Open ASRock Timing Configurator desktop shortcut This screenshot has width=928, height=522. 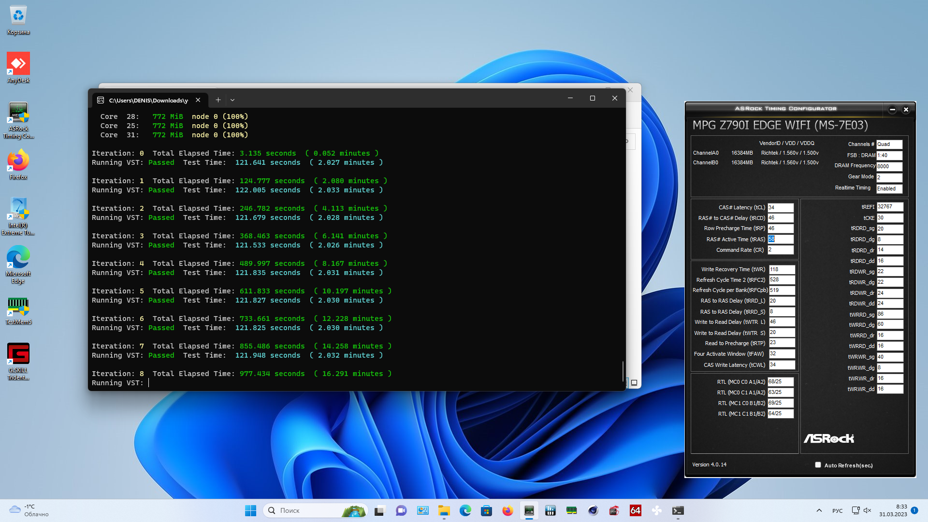coord(18,113)
